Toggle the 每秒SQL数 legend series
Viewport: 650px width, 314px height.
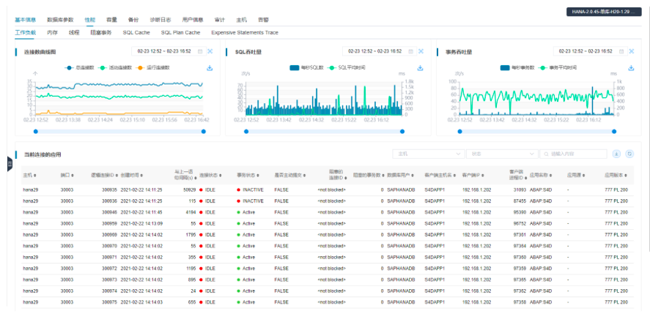[306, 67]
